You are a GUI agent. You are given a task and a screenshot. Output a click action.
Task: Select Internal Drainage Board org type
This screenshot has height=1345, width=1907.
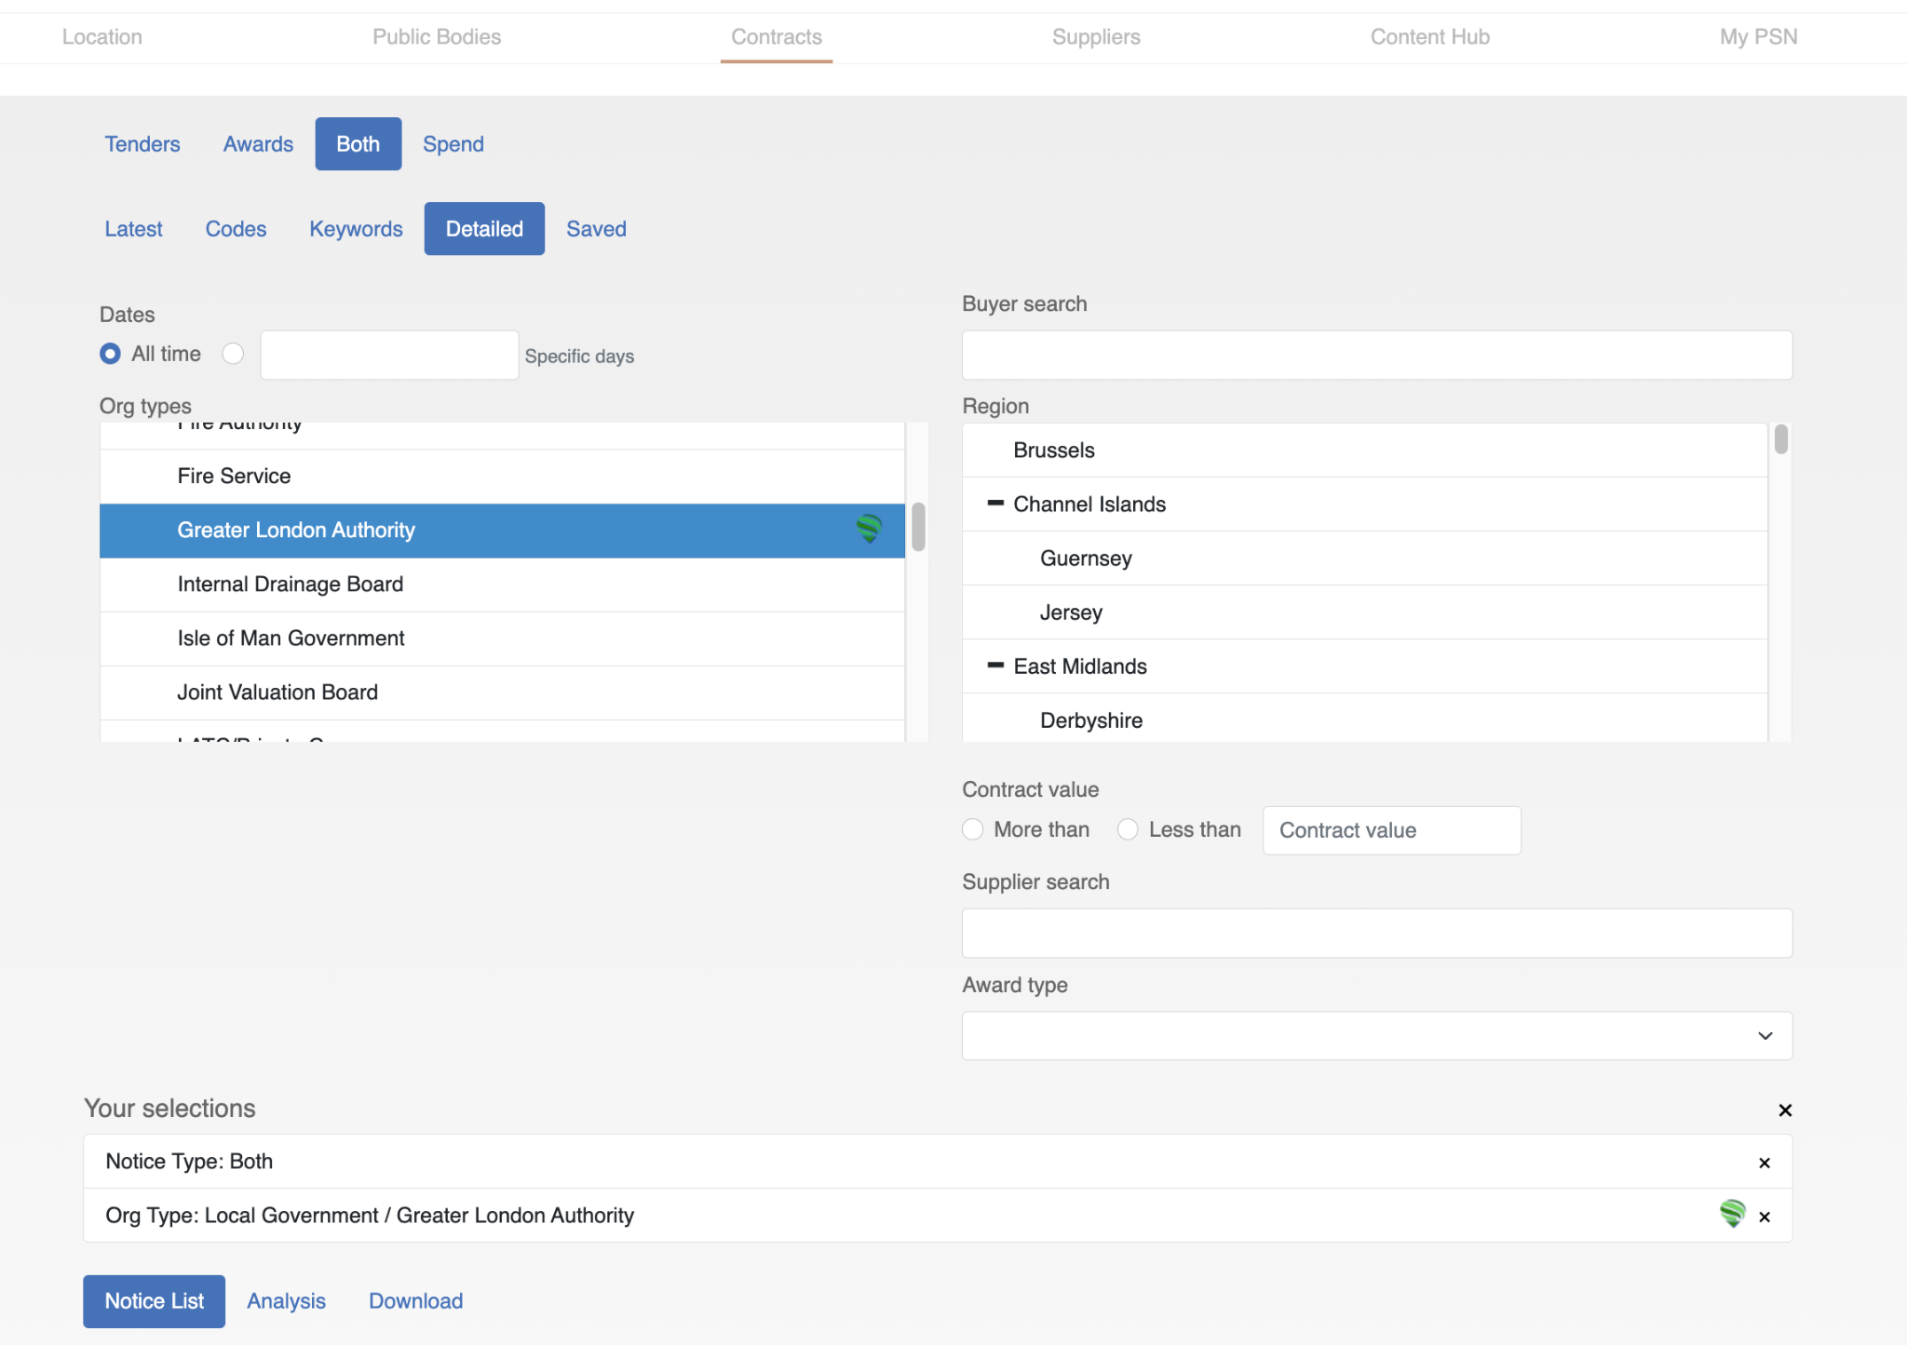(x=502, y=585)
